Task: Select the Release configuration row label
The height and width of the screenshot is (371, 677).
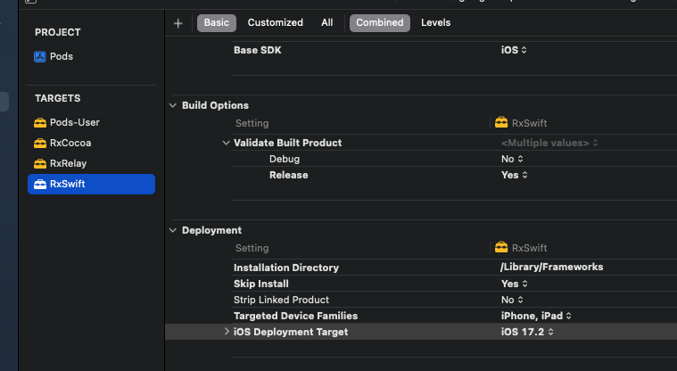Action: click(289, 175)
